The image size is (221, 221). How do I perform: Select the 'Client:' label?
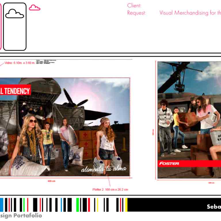(x=134, y=6)
